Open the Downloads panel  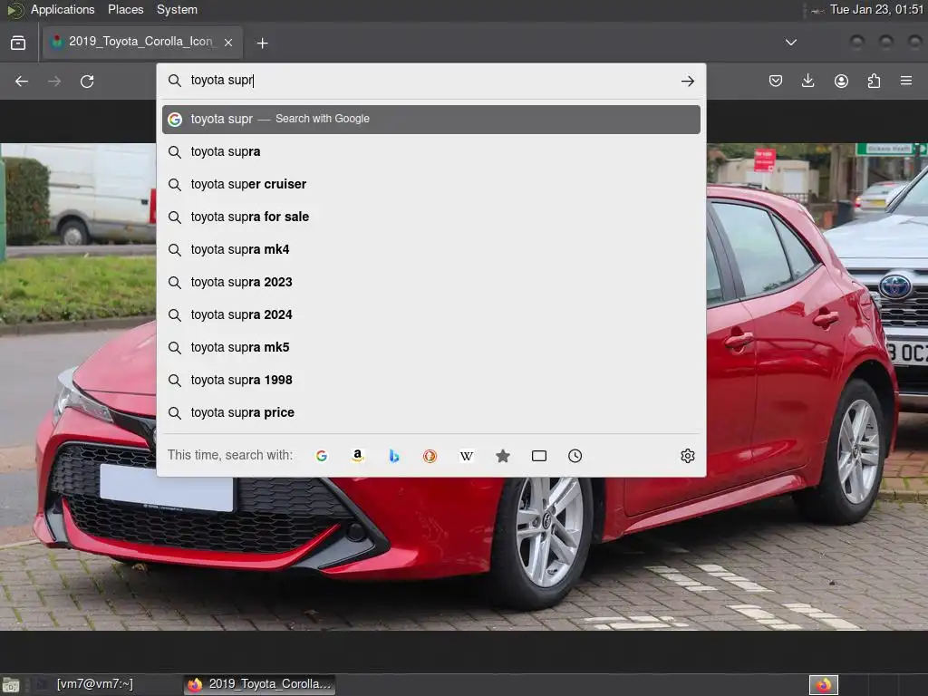pos(807,81)
